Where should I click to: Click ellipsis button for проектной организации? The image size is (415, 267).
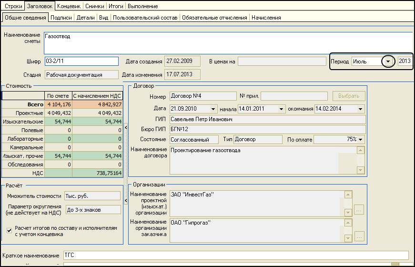point(359,209)
